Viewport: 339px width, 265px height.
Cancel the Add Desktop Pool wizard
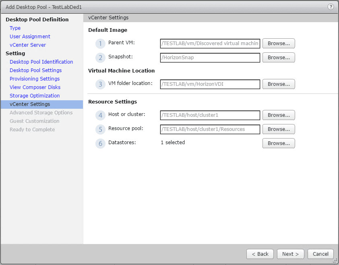(320, 254)
